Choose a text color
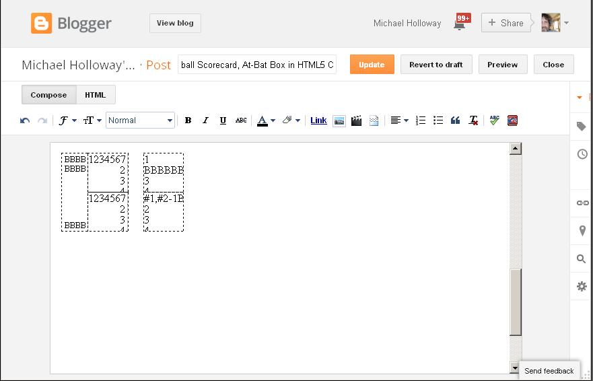The height and width of the screenshot is (381, 593). [x=262, y=120]
